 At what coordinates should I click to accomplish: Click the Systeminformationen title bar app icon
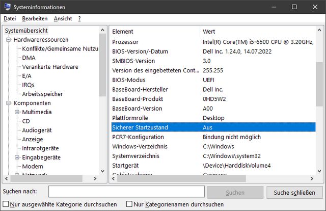coord(7,7)
